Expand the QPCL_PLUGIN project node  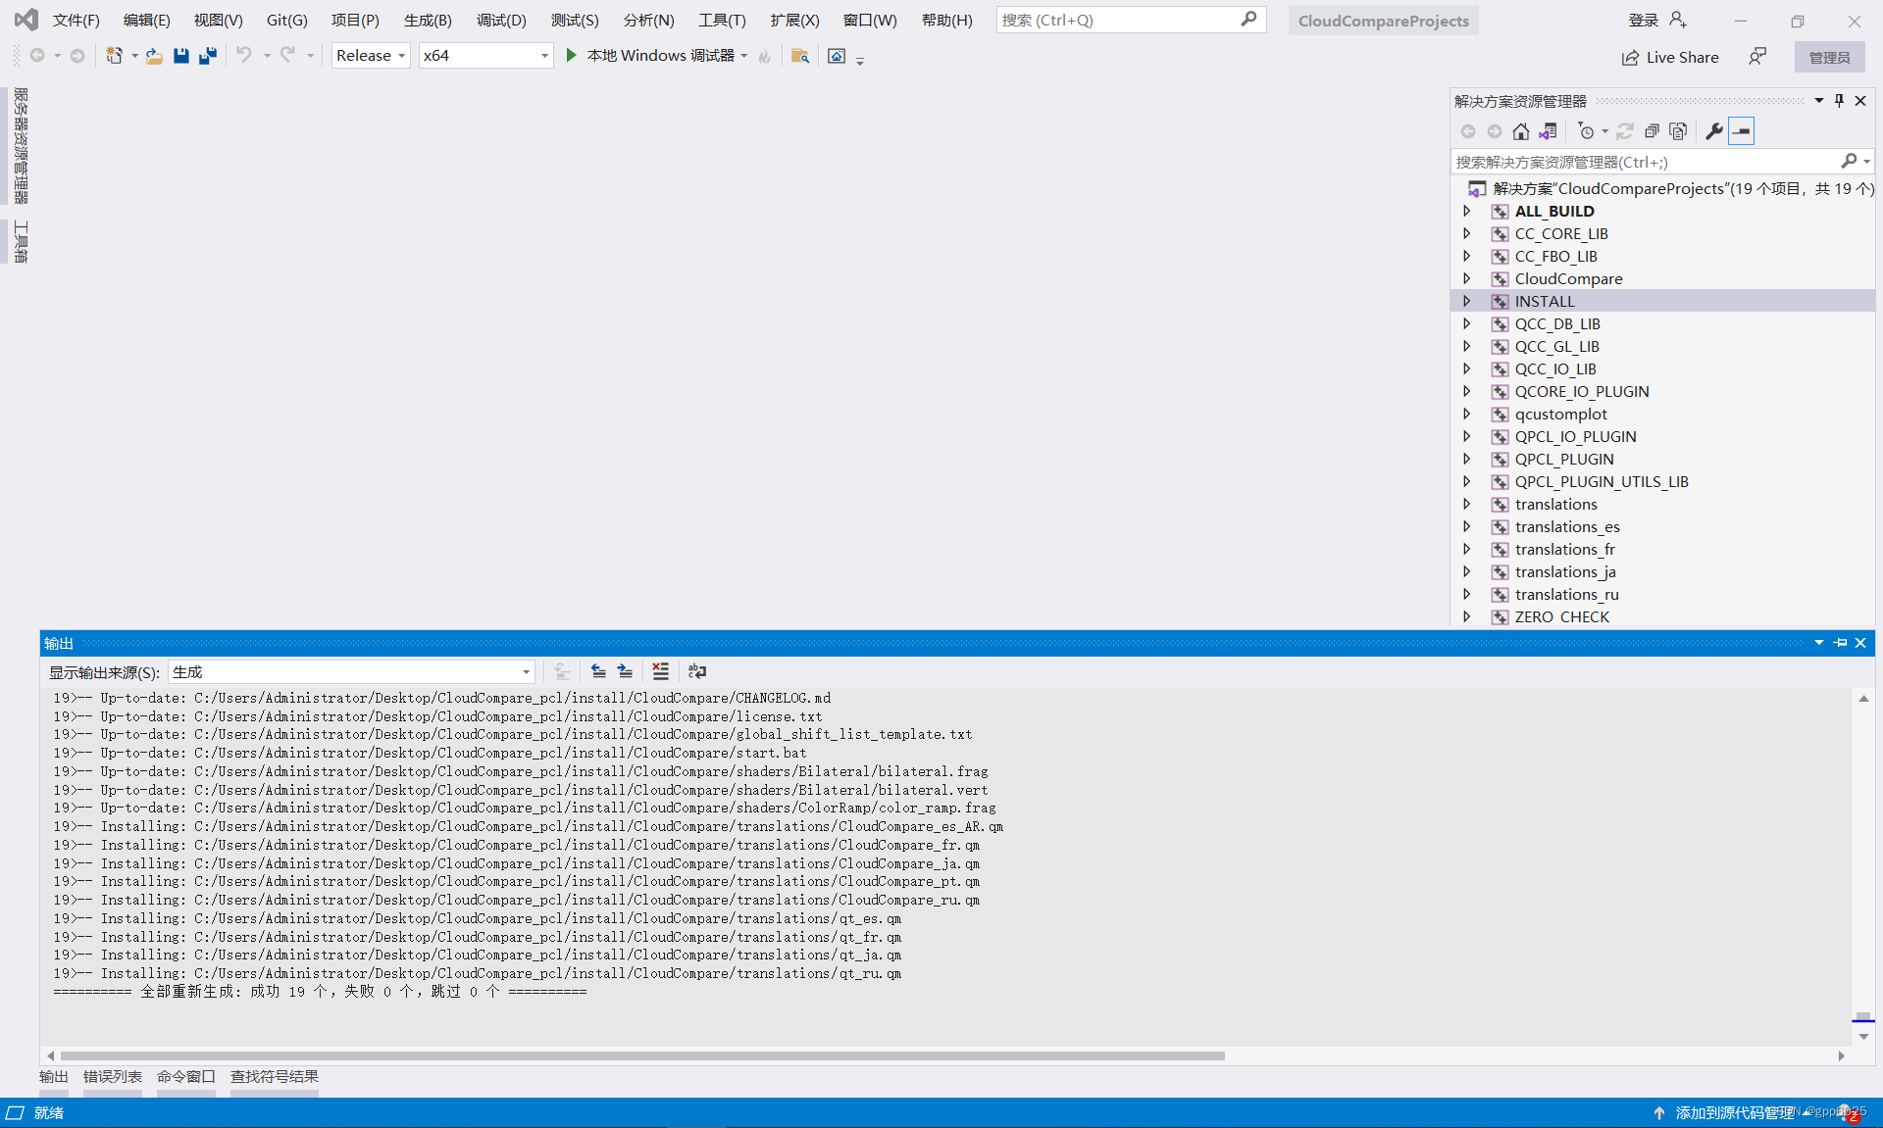1467,459
